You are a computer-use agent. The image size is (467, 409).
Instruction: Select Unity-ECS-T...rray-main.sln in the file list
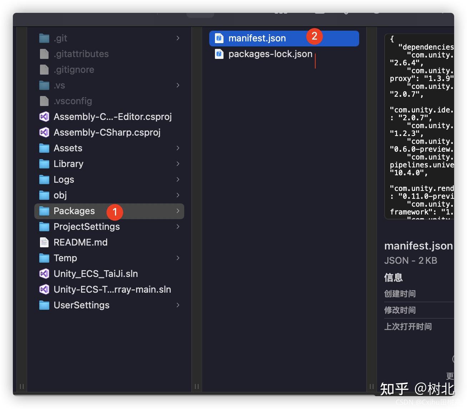[112, 289]
